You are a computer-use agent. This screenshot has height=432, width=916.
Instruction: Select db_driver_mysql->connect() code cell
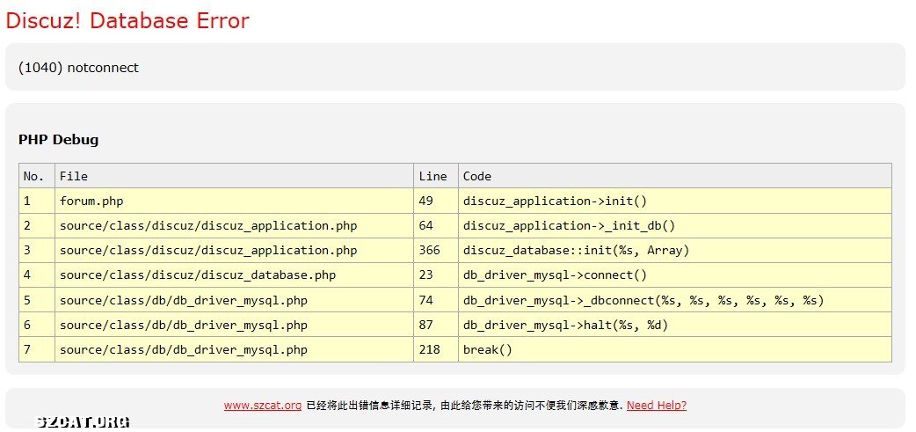click(x=675, y=275)
